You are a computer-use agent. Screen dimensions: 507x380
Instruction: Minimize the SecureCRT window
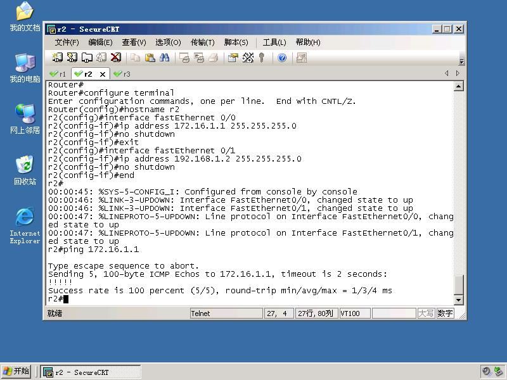437,29
